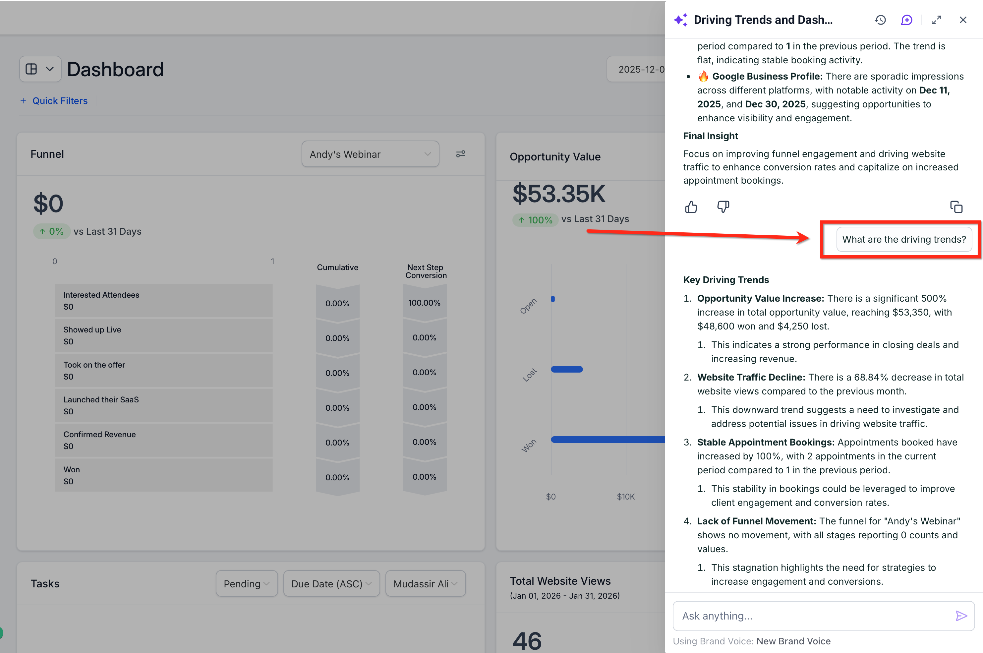983x653 pixels.
Task: Open the Mudassir Ali assignee dropdown
Action: point(425,583)
